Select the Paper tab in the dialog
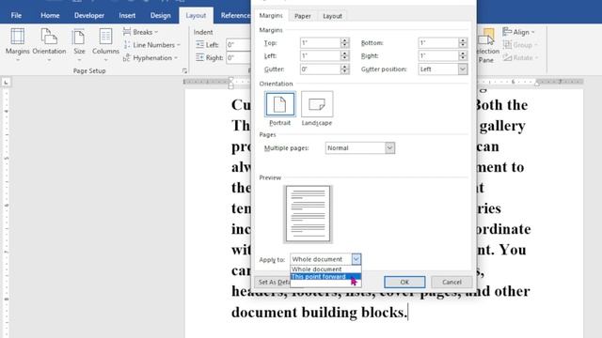 tap(303, 16)
